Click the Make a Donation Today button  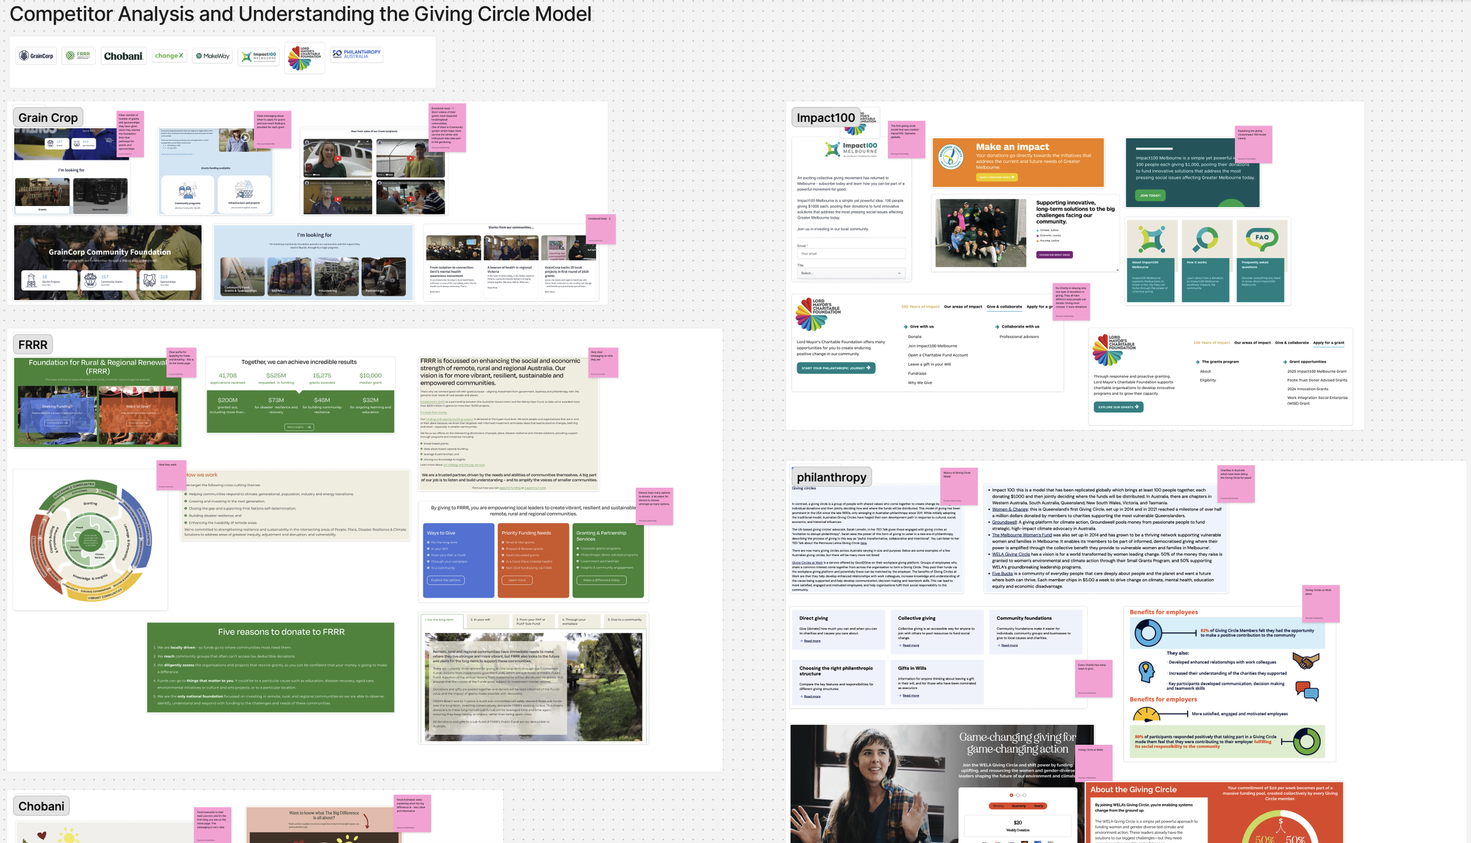[x=997, y=177]
